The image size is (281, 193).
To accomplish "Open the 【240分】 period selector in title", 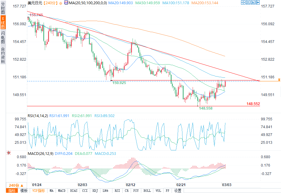I will [x=50, y=3].
